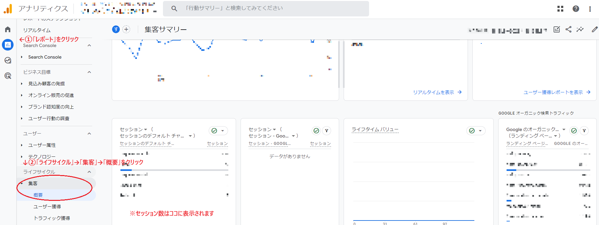This screenshot has height=225, width=599.
Task: Add a comparison with the plus icon
Action: (x=127, y=29)
